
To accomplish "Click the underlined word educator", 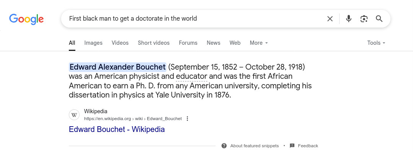I will (192, 76).
